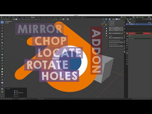
Task: Enable vertex select mode
Action: tap(13, 19)
